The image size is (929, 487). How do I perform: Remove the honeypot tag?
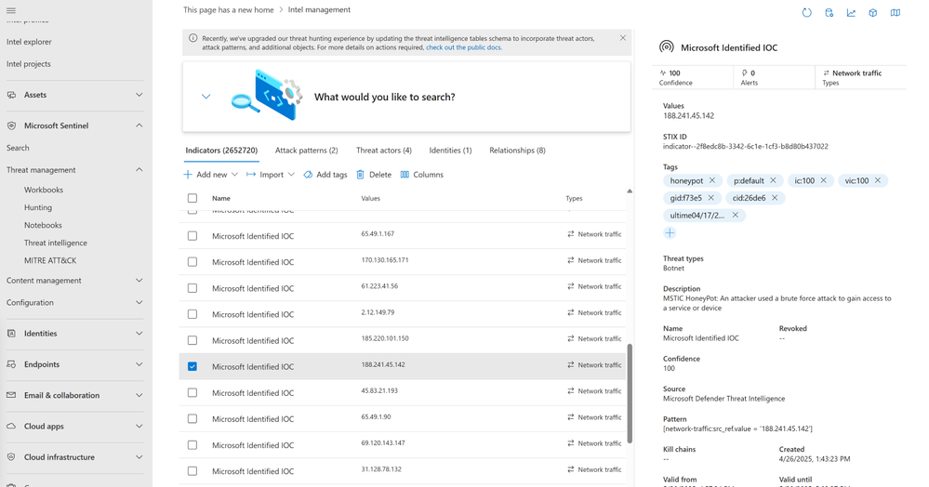(x=712, y=180)
